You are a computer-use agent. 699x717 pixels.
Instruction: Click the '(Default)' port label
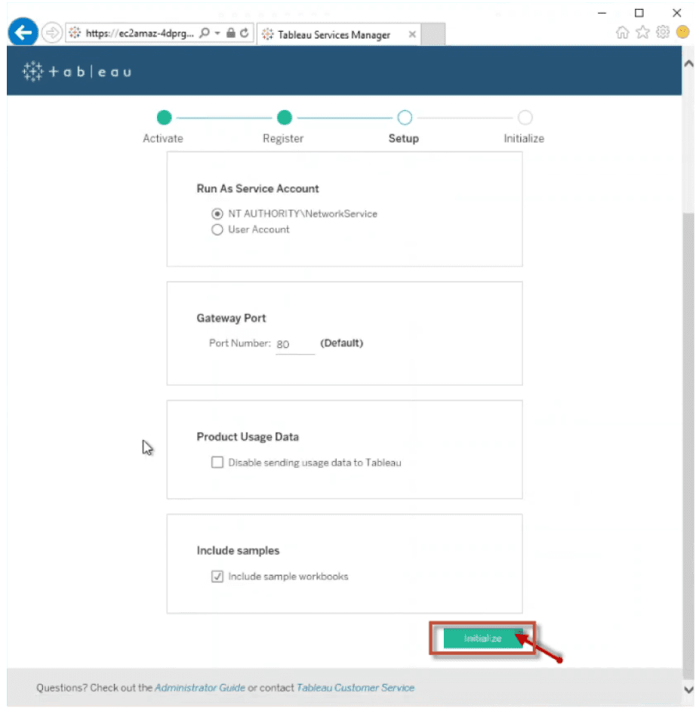pyautogui.click(x=342, y=343)
